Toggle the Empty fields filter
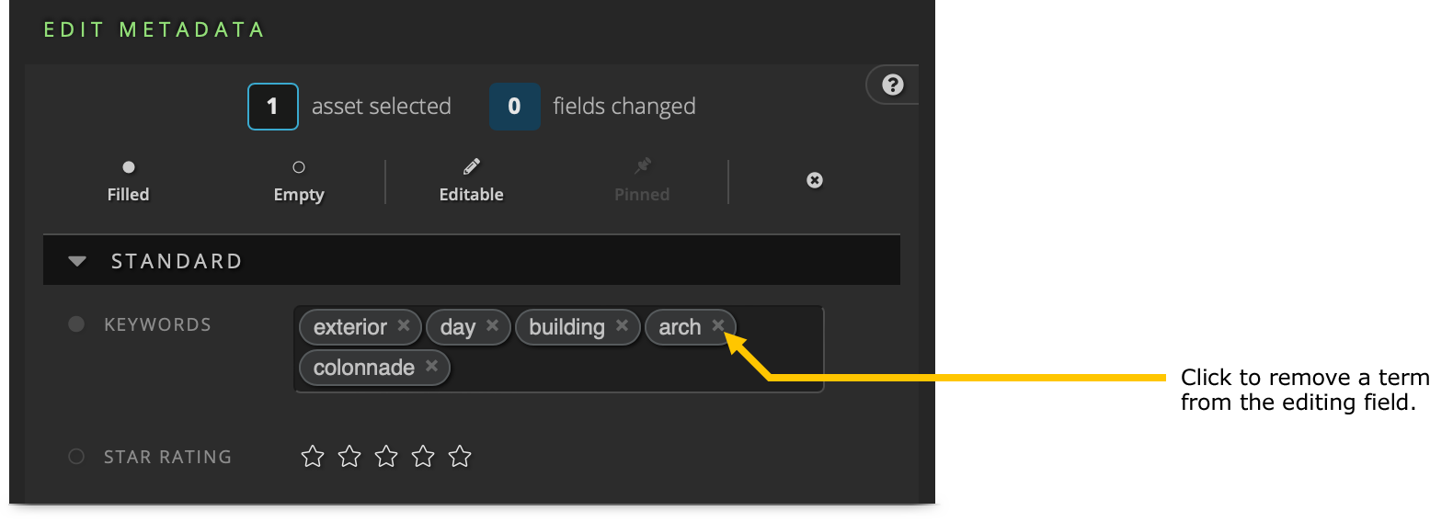1453x522 pixels. (x=299, y=180)
